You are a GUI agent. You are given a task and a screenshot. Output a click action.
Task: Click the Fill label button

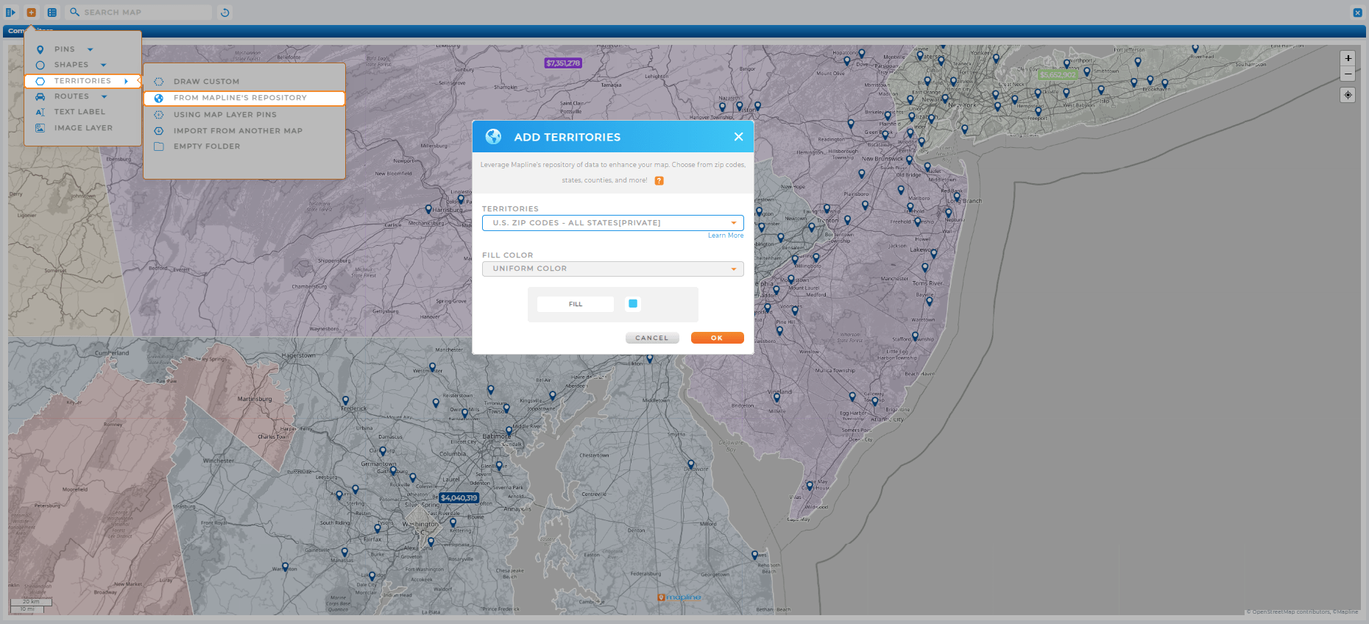[x=576, y=304]
